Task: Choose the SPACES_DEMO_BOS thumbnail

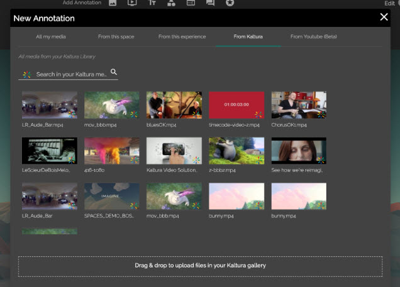Action: pyautogui.click(x=112, y=196)
